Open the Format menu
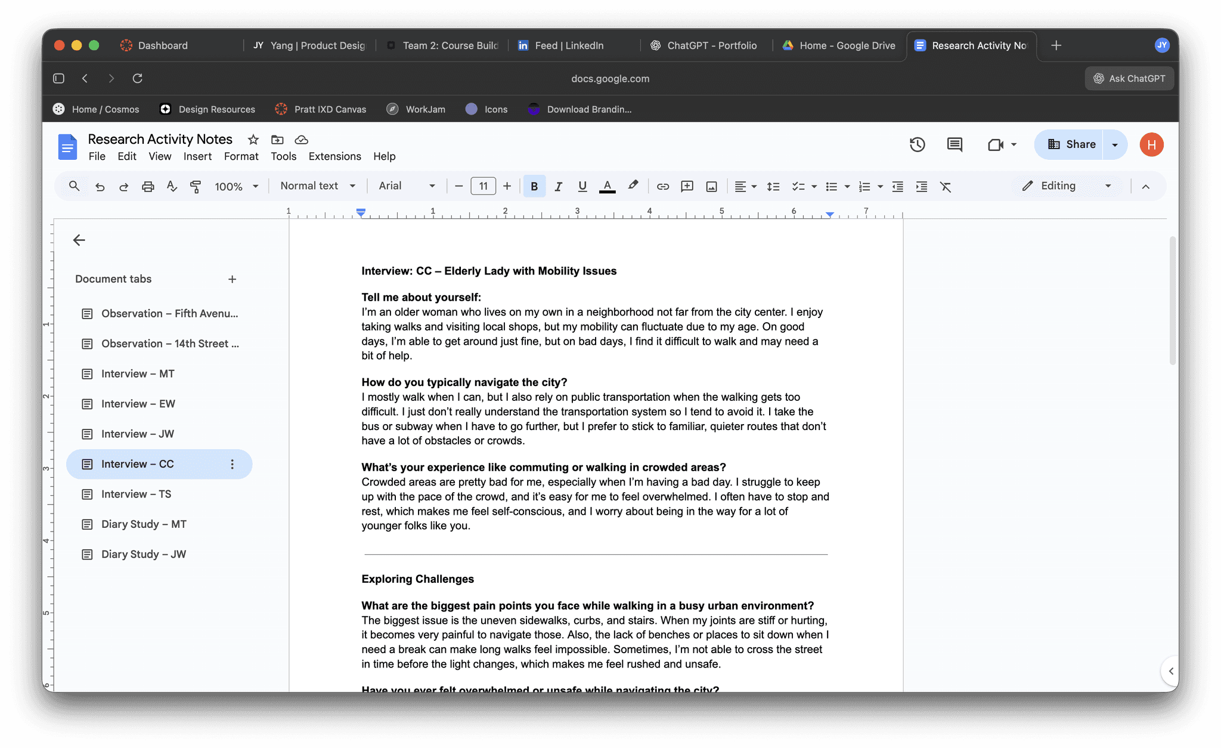This screenshot has height=748, width=1221. [241, 156]
